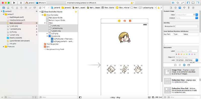Open the Connections inspector

(x=193, y=8)
